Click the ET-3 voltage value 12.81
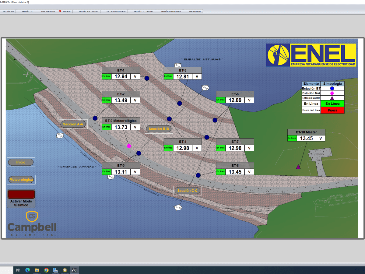The width and height of the screenshot is (365, 274). 183,76
